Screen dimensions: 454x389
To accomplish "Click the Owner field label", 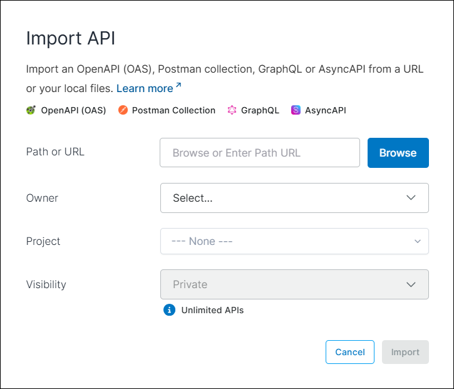I will [43, 198].
